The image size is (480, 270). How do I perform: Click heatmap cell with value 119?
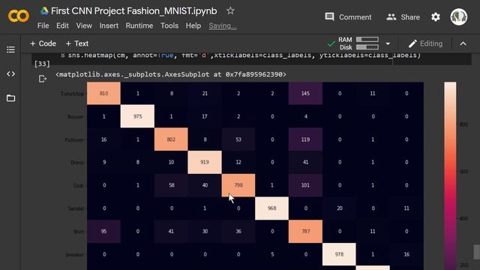pyautogui.click(x=305, y=139)
